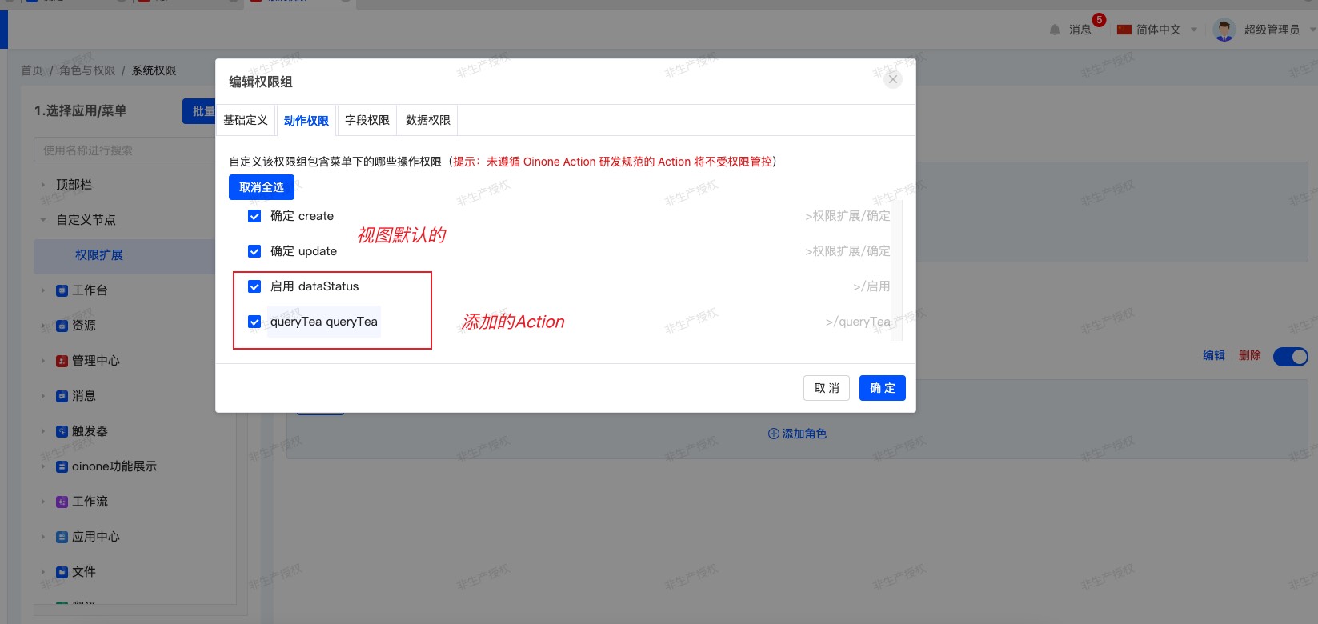Expand the 触发器 tree node
1318x624 pixels.
43,431
